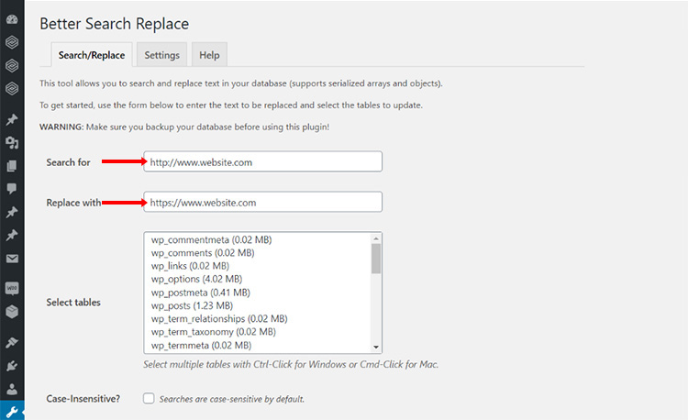Open the Pages icon in sidebar
Image resolution: width=688 pixels, height=420 pixels.
point(12,166)
